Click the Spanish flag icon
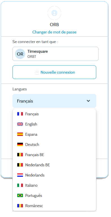The height and width of the screenshot is (217, 111). click(20, 134)
